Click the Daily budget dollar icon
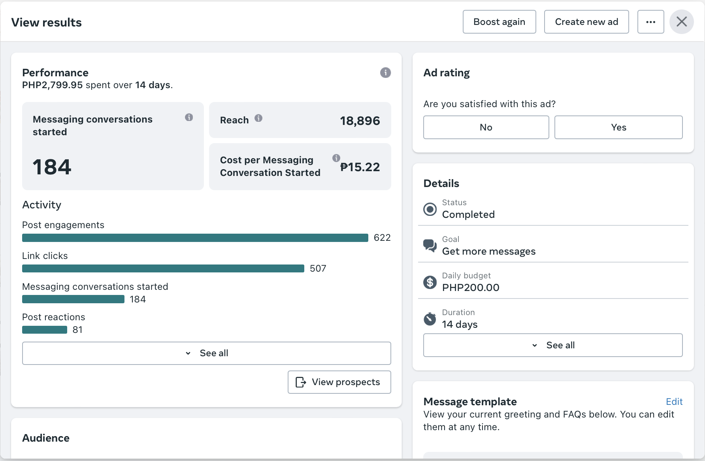 pos(430,282)
